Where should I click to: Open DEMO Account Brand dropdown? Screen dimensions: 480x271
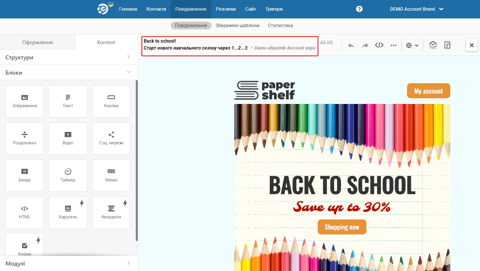tap(417, 9)
